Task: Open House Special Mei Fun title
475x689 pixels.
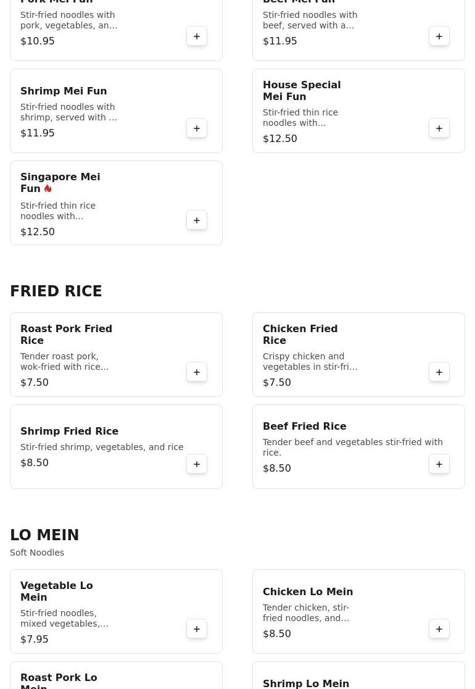Action: click(x=302, y=91)
